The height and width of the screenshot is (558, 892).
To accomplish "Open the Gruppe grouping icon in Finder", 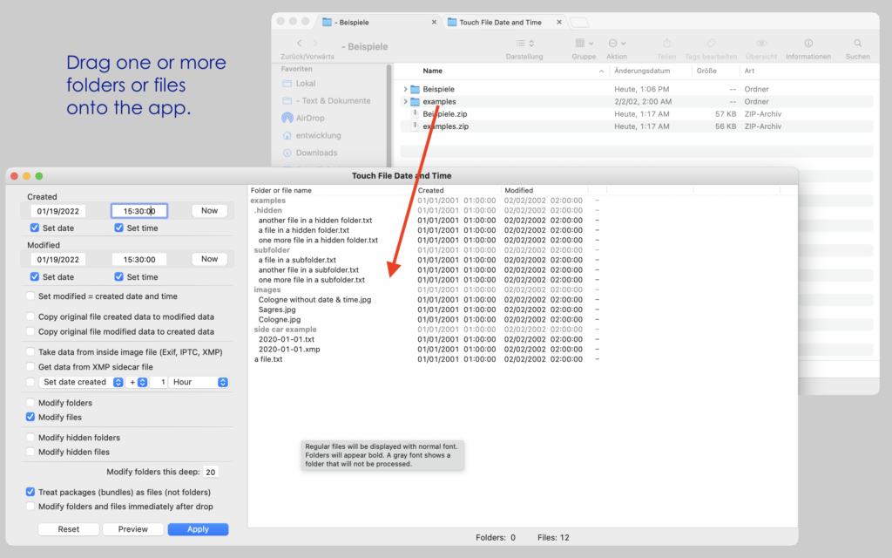I will 584,44.
